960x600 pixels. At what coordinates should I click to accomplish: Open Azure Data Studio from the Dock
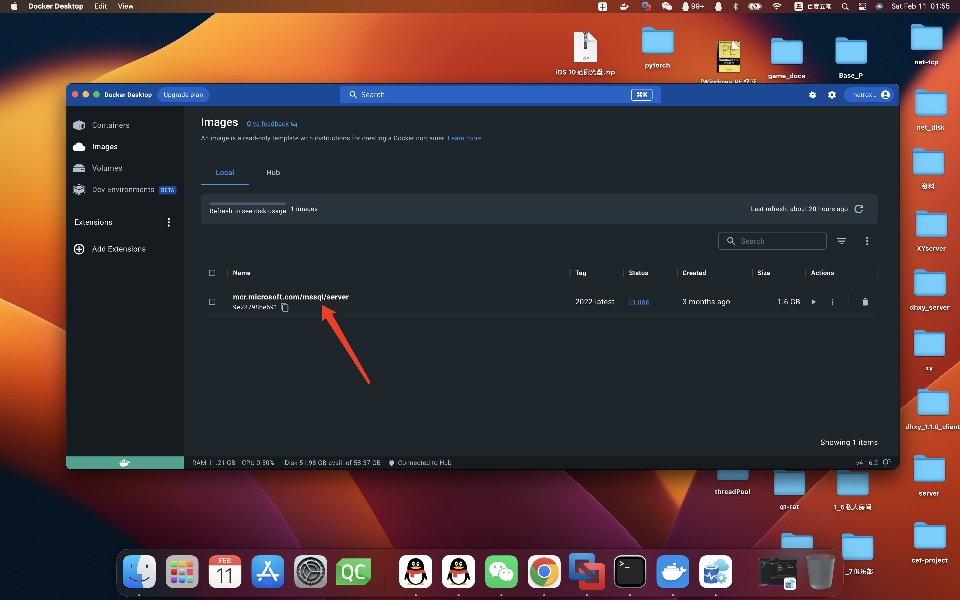point(715,571)
